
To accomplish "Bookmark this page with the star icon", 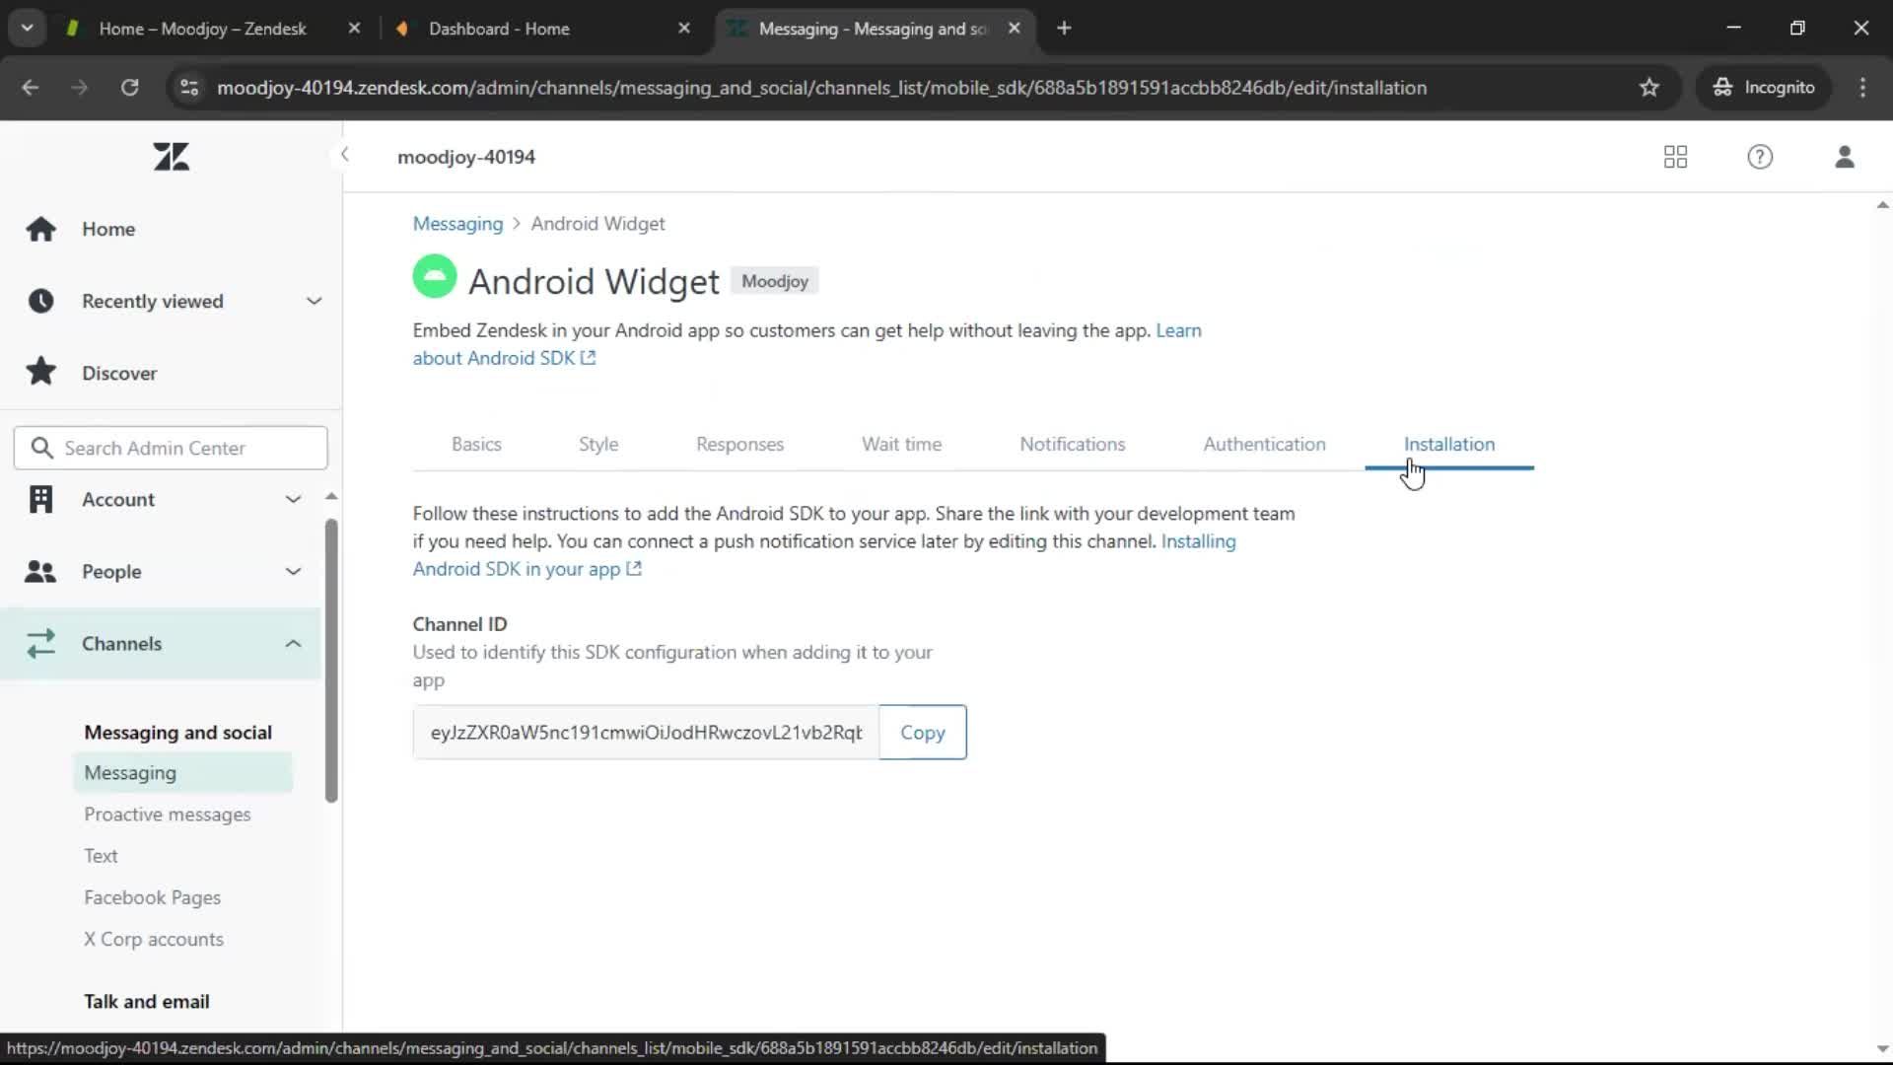I will 1648,88.
